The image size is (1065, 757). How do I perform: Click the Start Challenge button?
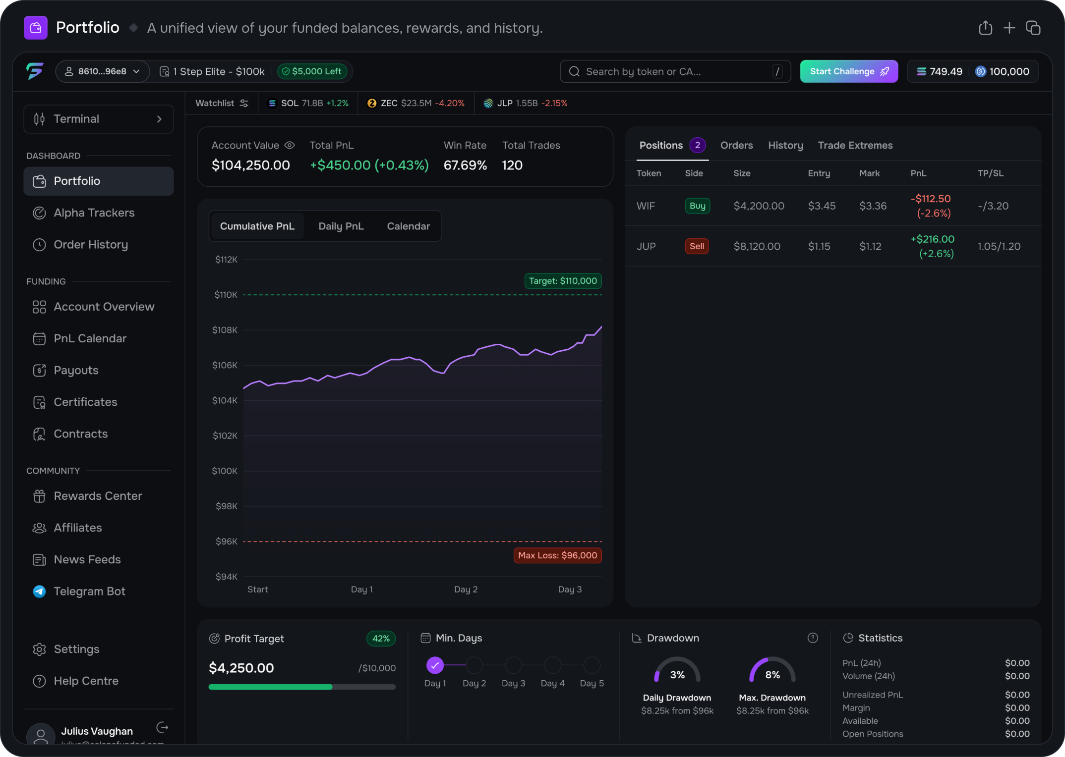click(x=848, y=71)
